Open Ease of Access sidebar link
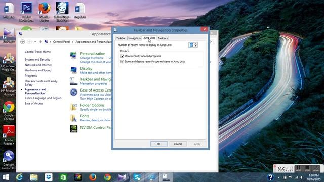The height and width of the screenshot is (182, 324). [x=34, y=103]
